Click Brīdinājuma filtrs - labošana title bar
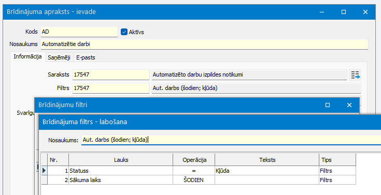Viewport: 381px width, 195px height. (x=210, y=122)
